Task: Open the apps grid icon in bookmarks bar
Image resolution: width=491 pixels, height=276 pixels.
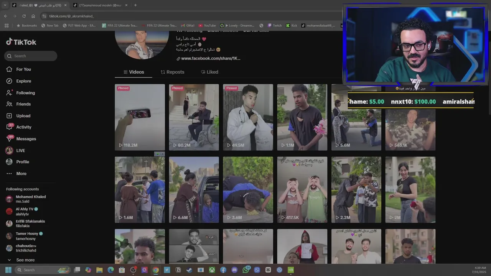Action: [7, 26]
